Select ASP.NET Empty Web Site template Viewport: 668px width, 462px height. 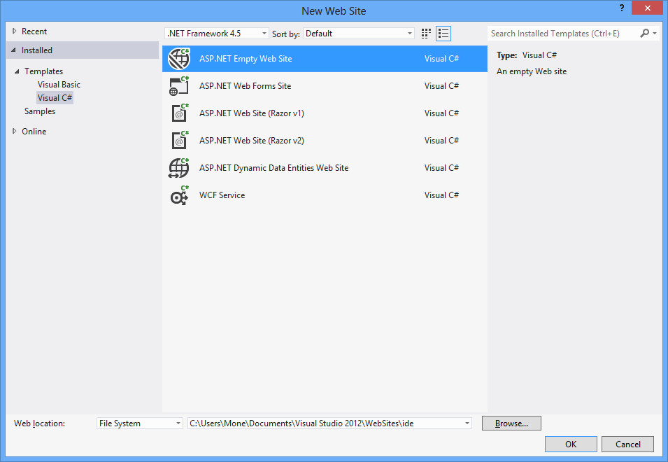[325, 59]
